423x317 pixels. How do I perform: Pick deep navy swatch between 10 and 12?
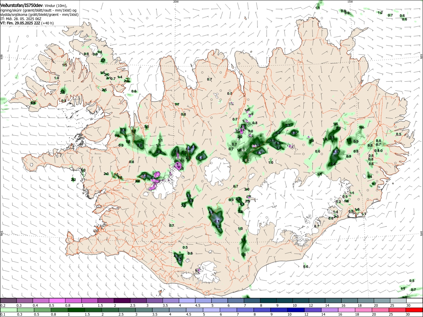tap(295, 310)
